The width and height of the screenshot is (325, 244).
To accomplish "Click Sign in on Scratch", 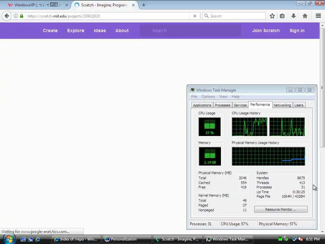I will pyautogui.click(x=297, y=30).
